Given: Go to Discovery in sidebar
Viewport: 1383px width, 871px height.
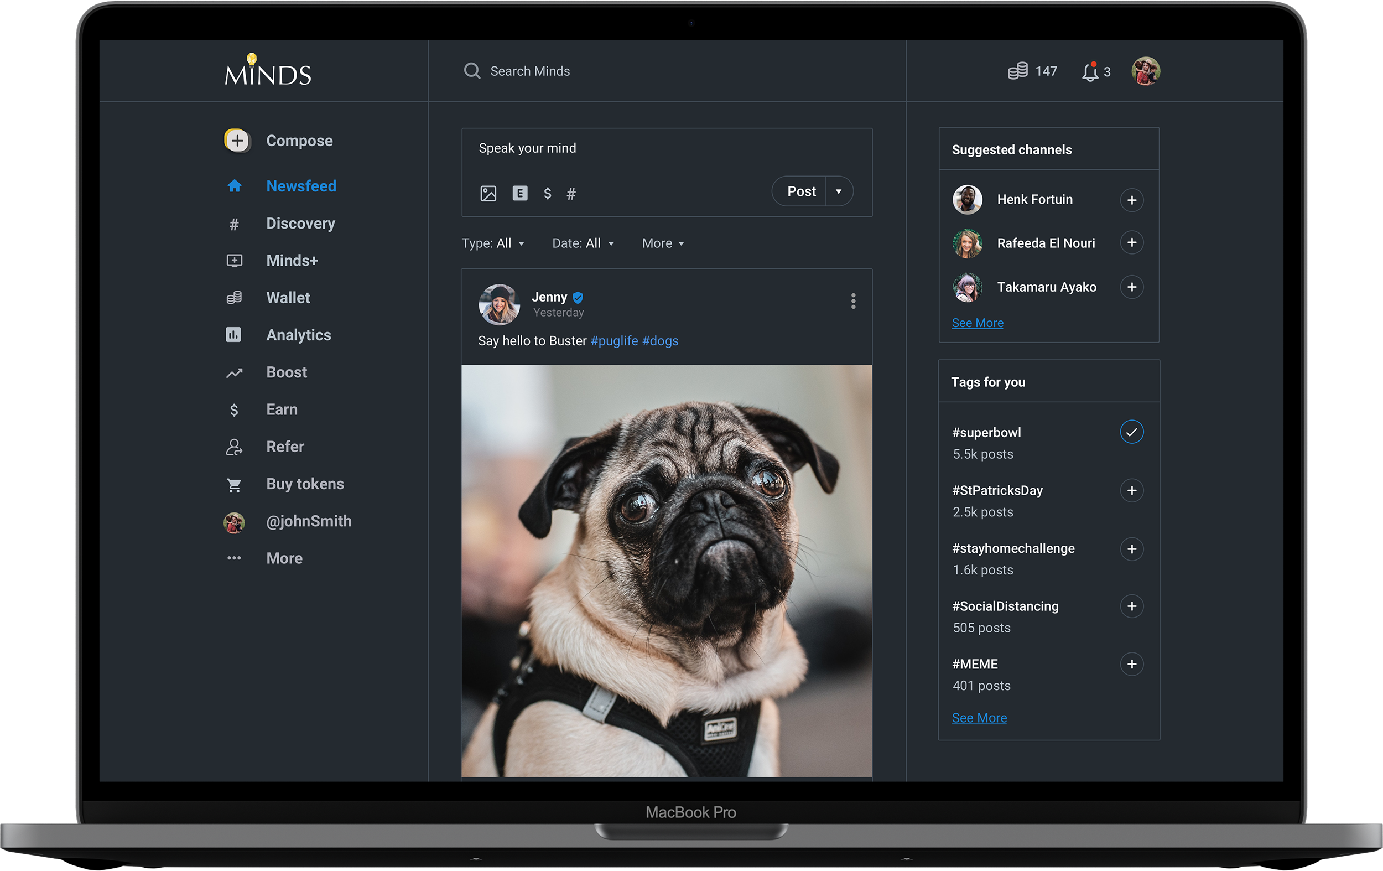Looking at the screenshot, I should [x=300, y=224].
